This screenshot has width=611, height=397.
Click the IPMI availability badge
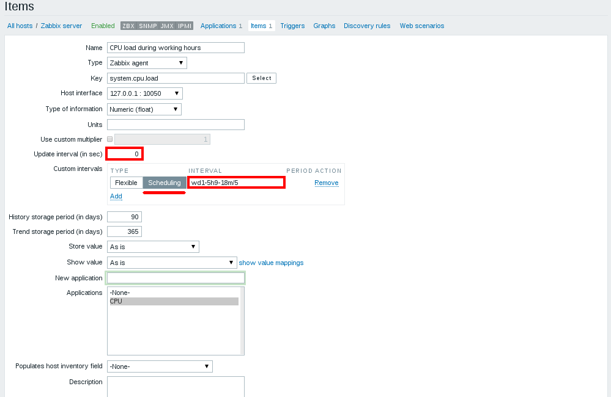[x=185, y=26]
